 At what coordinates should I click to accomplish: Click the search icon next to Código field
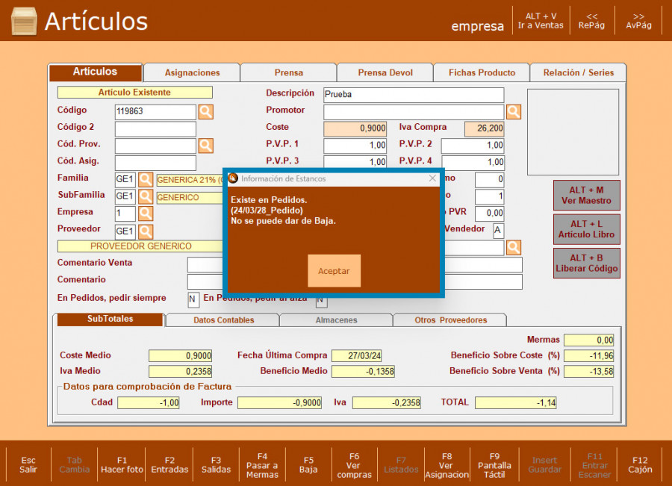click(x=205, y=112)
